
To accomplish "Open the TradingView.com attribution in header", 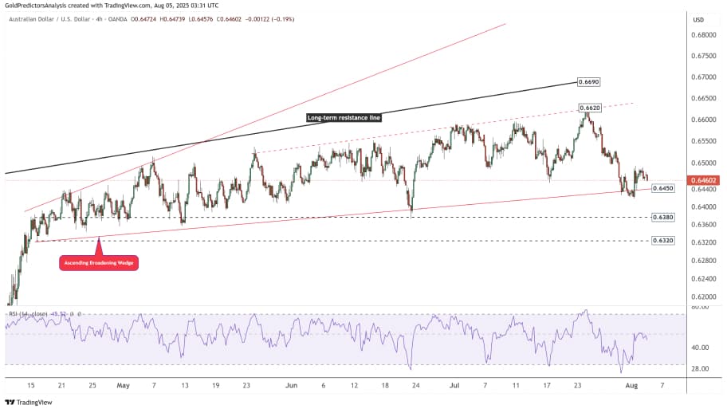I will pyautogui.click(x=128, y=6).
